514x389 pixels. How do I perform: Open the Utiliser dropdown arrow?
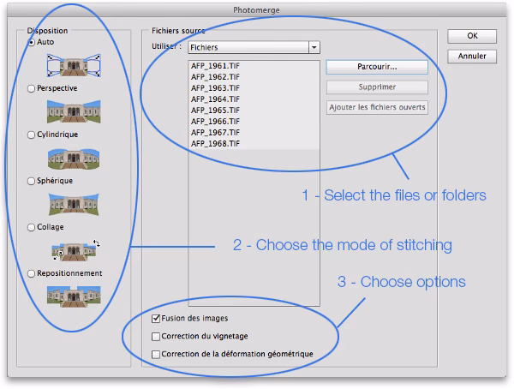(x=314, y=48)
